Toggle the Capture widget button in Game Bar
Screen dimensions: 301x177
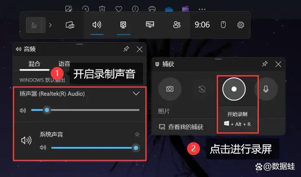coord(123,25)
